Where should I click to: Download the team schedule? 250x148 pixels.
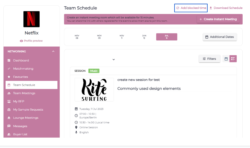(226, 8)
